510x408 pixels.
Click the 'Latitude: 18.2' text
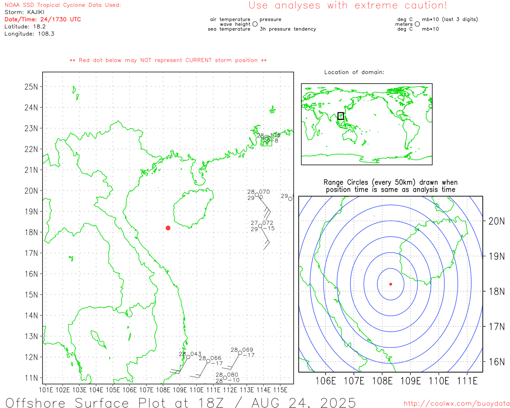25,26
